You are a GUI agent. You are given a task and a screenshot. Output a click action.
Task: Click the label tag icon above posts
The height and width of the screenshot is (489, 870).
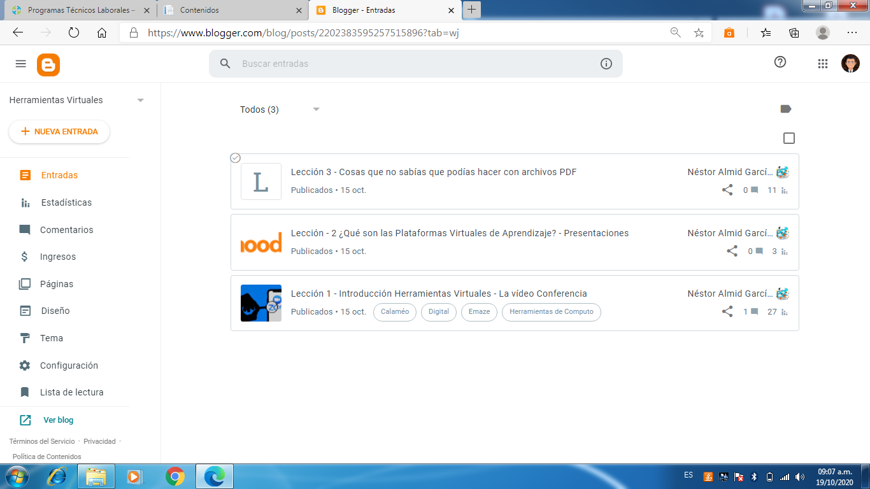[786, 109]
